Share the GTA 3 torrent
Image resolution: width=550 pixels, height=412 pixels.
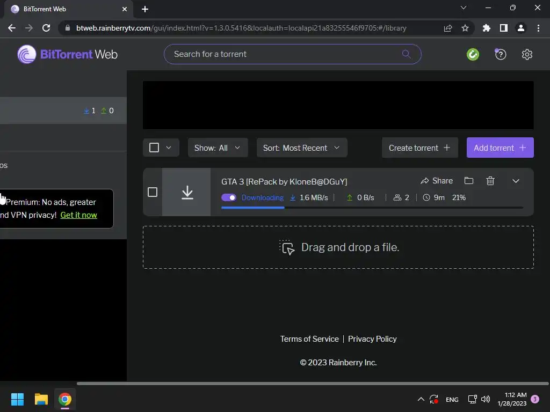(x=437, y=181)
